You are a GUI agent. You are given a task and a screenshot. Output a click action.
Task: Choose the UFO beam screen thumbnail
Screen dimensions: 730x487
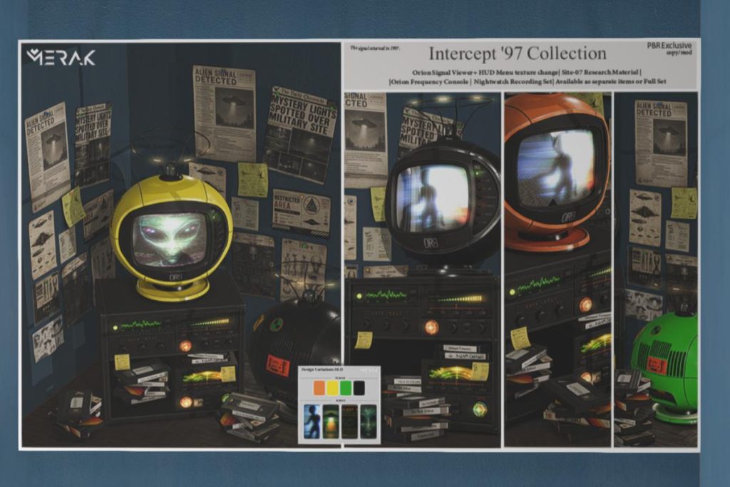click(x=331, y=422)
